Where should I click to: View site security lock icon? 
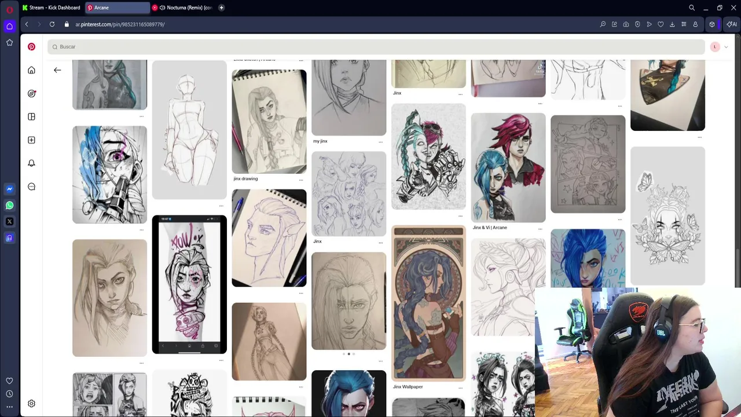67,24
